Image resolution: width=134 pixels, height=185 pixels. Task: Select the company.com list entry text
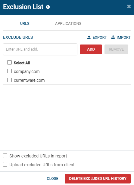pyautogui.click(x=26, y=72)
